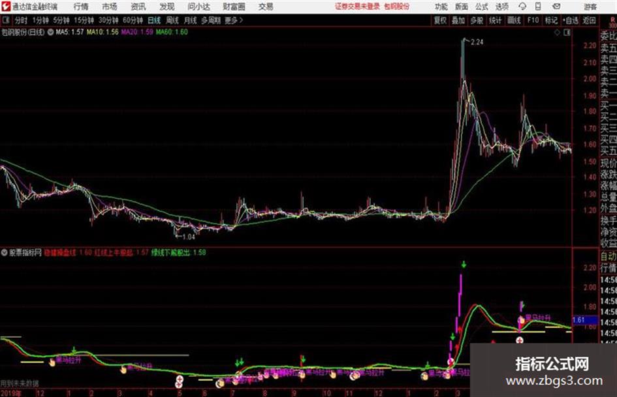Expand sub-chart indicator dropdown beside 股票指标网

pos(4,252)
